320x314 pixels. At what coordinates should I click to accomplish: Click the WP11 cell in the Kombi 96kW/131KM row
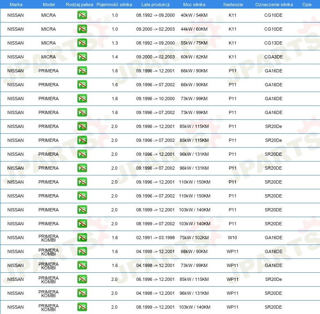[232, 293]
